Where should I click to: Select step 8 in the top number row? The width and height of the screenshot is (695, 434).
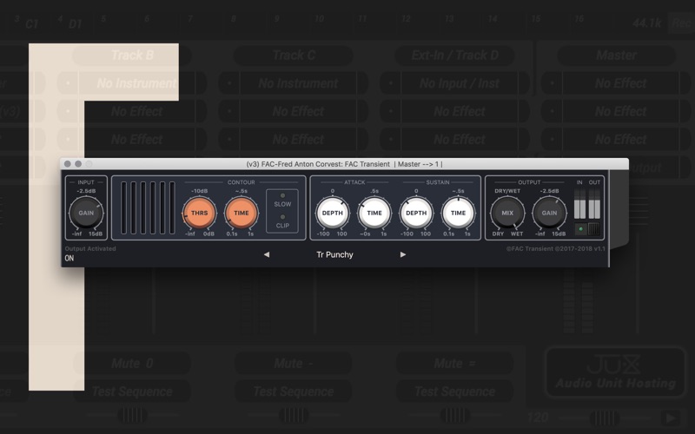coord(234,18)
